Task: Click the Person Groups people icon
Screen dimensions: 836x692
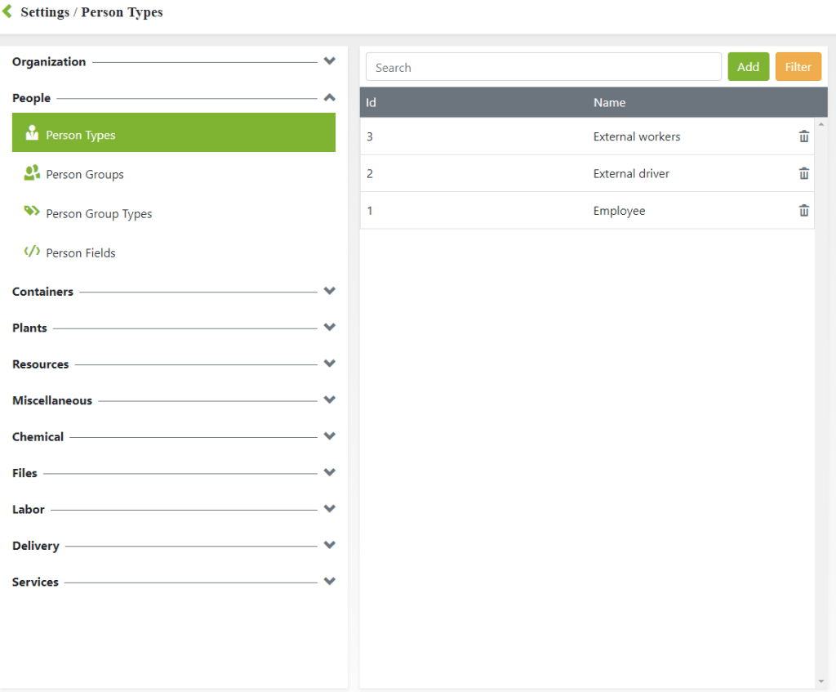Action: [32, 173]
